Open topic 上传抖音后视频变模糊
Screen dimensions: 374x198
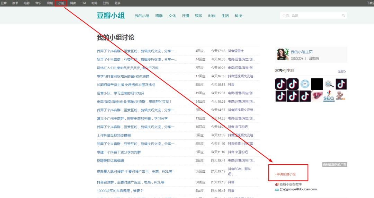[x=114, y=135]
